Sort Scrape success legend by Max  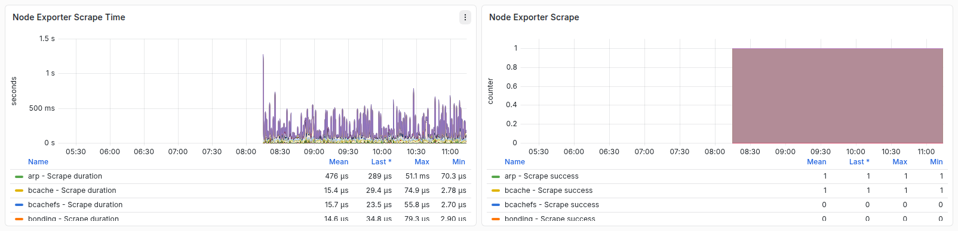point(899,162)
